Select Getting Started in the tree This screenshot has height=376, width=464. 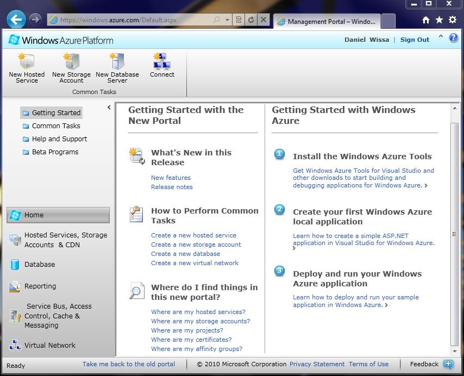point(52,112)
